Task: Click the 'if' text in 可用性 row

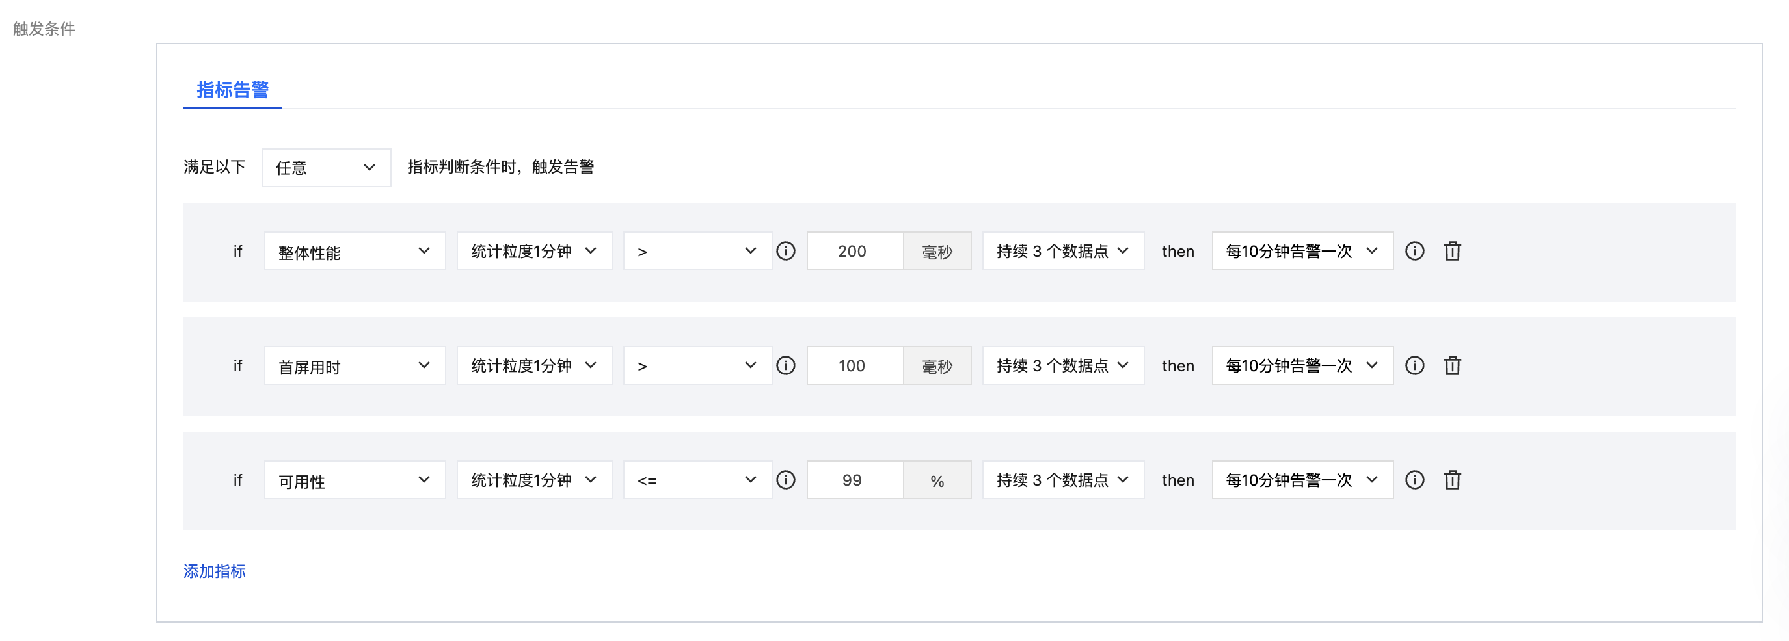Action: (x=237, y=480)
